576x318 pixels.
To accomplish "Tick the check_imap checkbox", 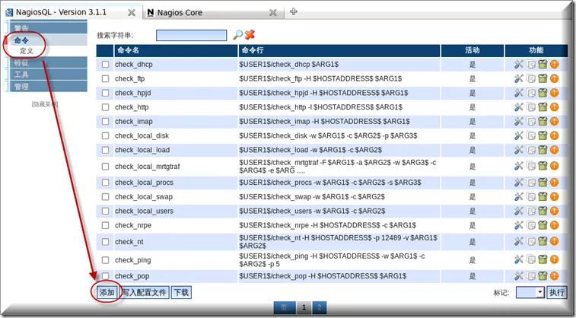I will tap(106, 122).
